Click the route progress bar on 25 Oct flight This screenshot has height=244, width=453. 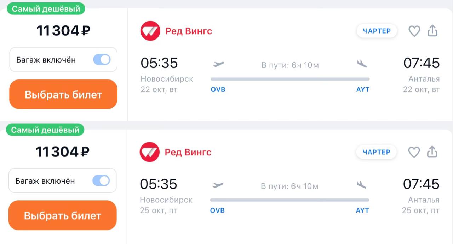coord(289,200)
